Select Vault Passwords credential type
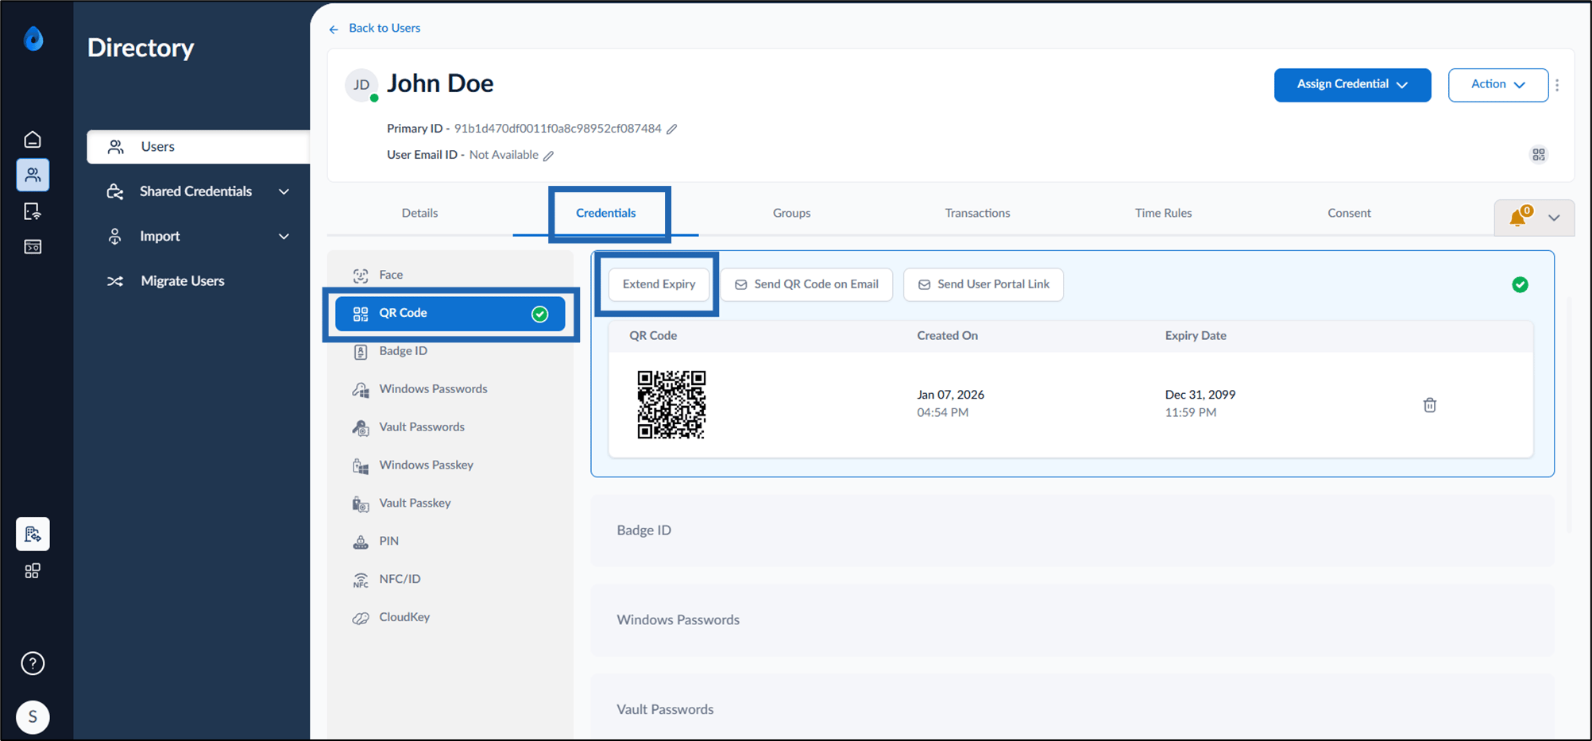Screen dimensions: 1592x741 pos(450,427)
